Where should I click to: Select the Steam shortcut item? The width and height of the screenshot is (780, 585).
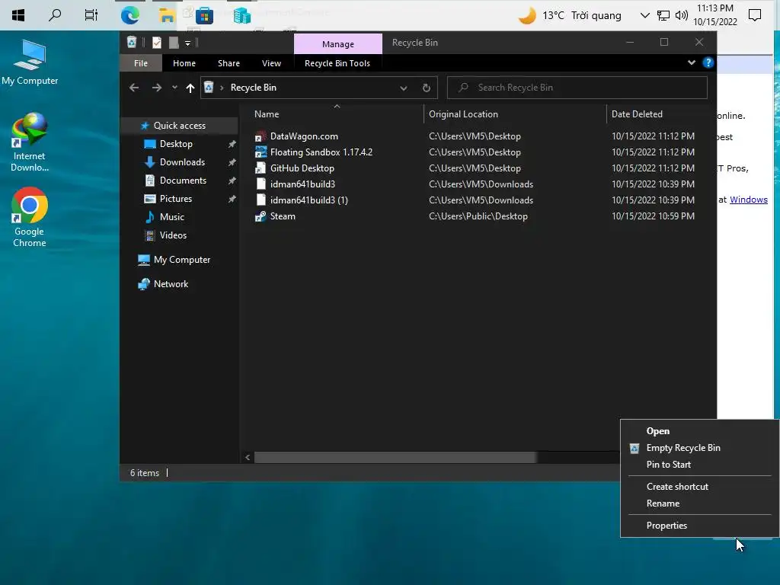[x=283, y=216]
